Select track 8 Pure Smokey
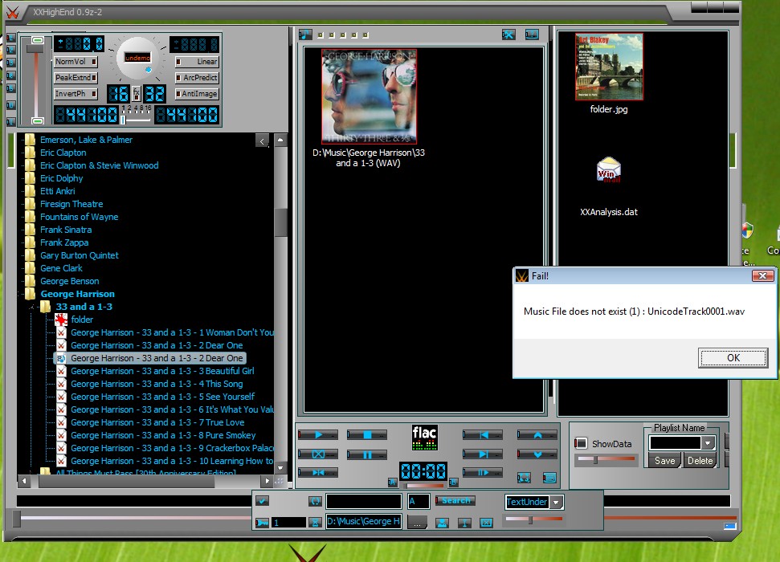Viewport: 780px width, 562px height. [x=163, y=435]
